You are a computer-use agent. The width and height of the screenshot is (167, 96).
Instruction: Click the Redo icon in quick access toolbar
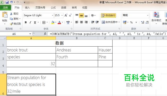(x=18, y=2)
